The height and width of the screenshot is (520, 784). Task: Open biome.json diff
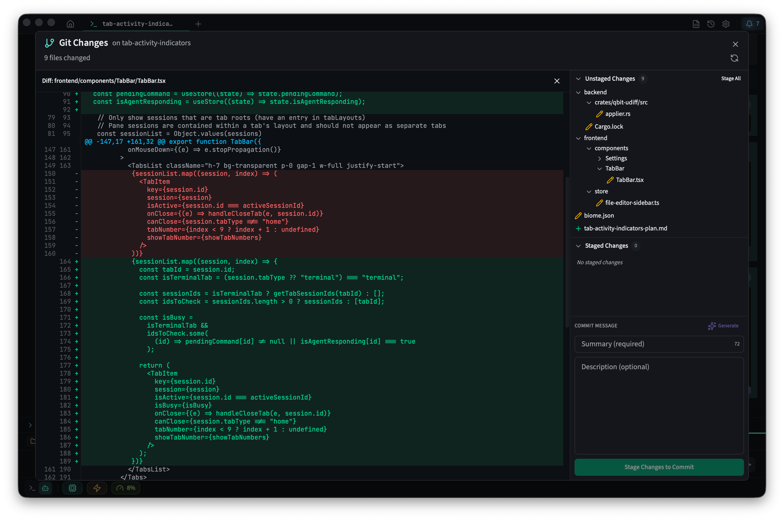coord(599,216)
